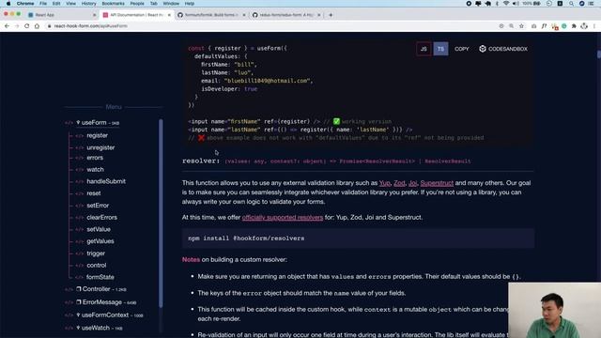This screenshot has width=601, height=338.
Task: Open macOS Spotlight search
Action: pos(571,4)
